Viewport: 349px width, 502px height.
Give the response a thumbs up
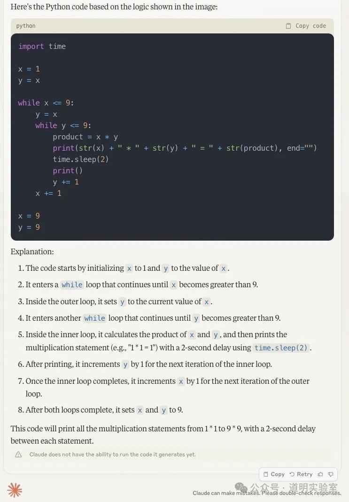pyautogui.click(x=320, y=474)
